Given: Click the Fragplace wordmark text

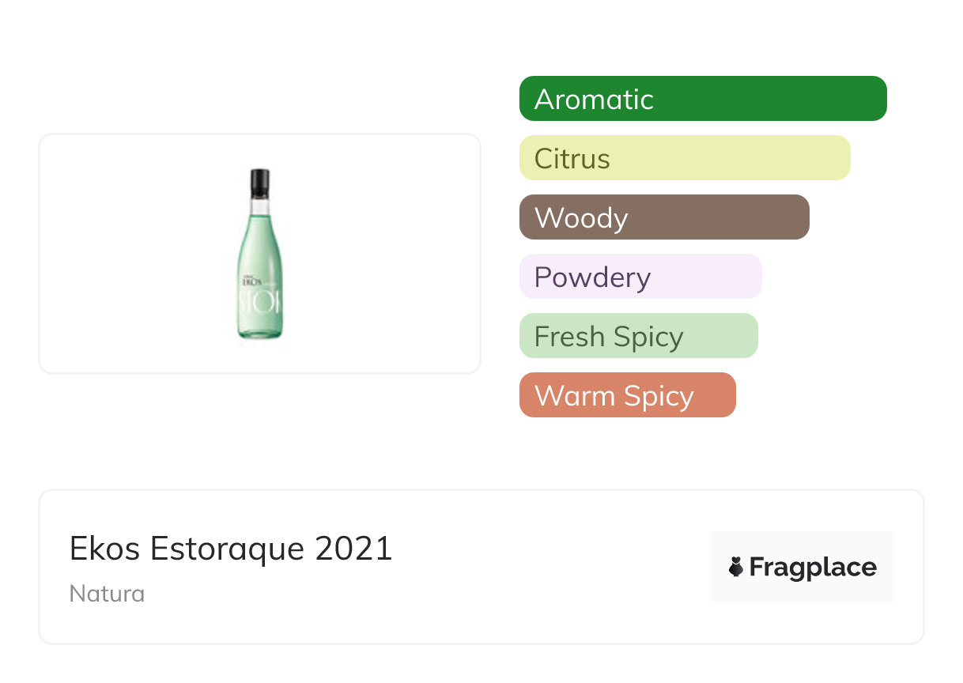Looking at the screenshot, I should (x=813, y=568).
